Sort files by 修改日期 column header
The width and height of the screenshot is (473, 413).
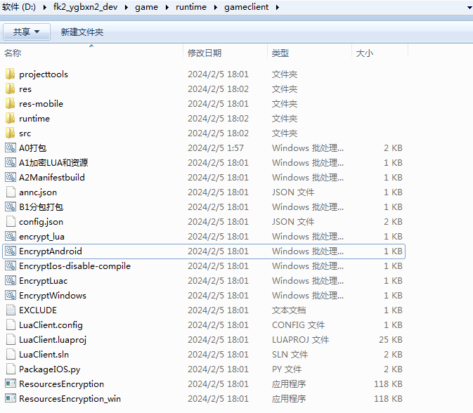coord(205,53)
